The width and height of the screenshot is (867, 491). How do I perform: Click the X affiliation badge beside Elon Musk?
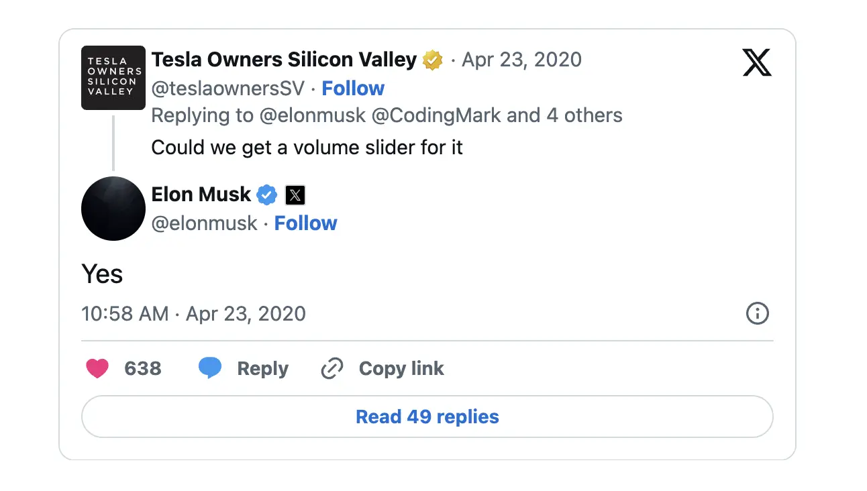pos(295,195)
